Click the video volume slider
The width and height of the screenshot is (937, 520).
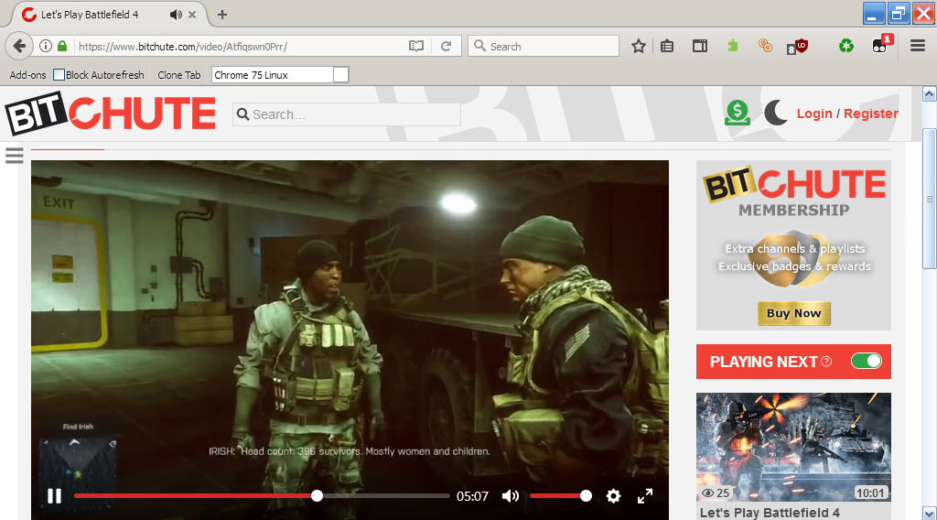click(561, 495)
